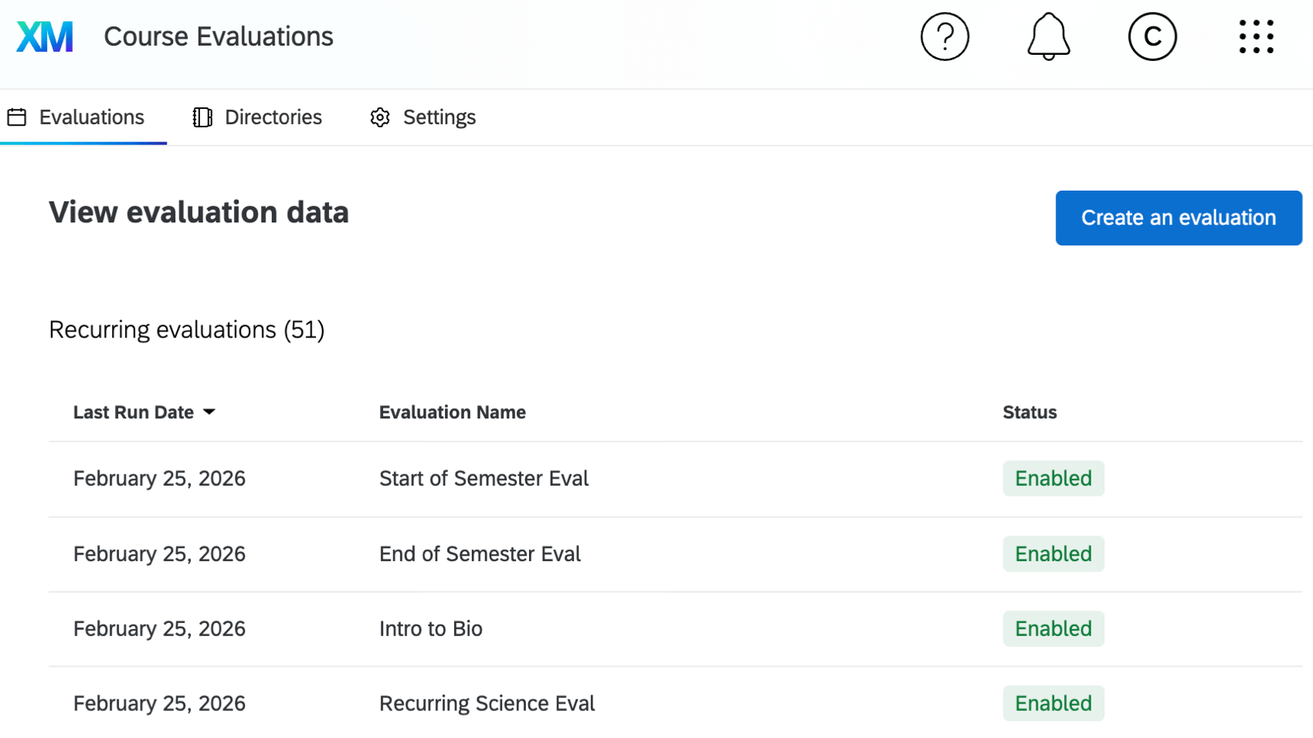Click the Status column header

click(1029, 412)
